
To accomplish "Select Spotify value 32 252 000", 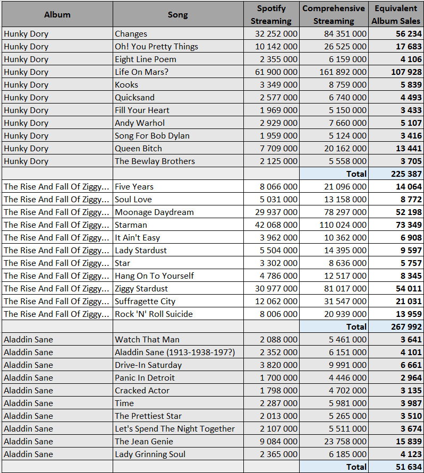I will 272,33.
